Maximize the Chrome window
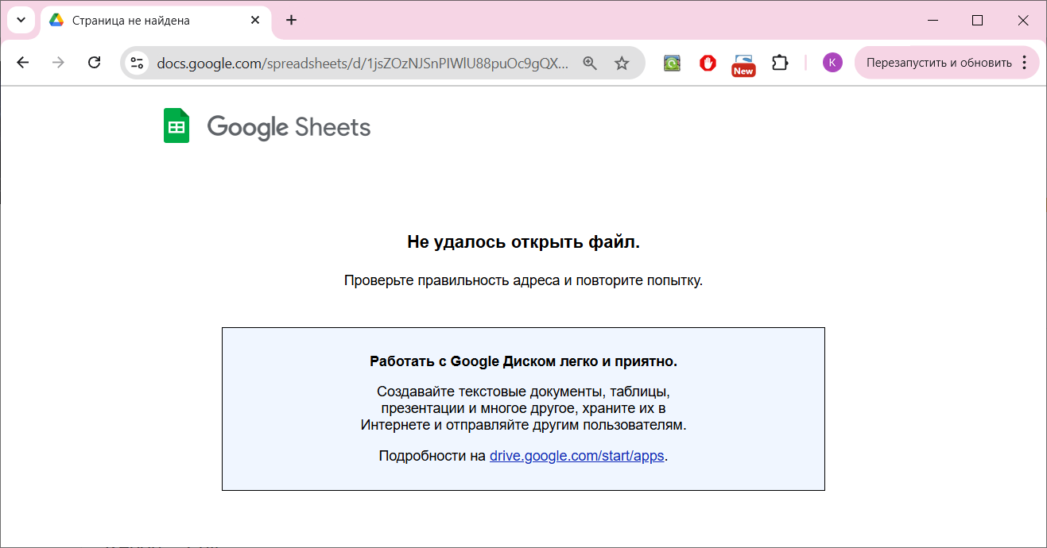This screenshot has width=1047, height=548. pyautogui.click(x=978, y=21)
